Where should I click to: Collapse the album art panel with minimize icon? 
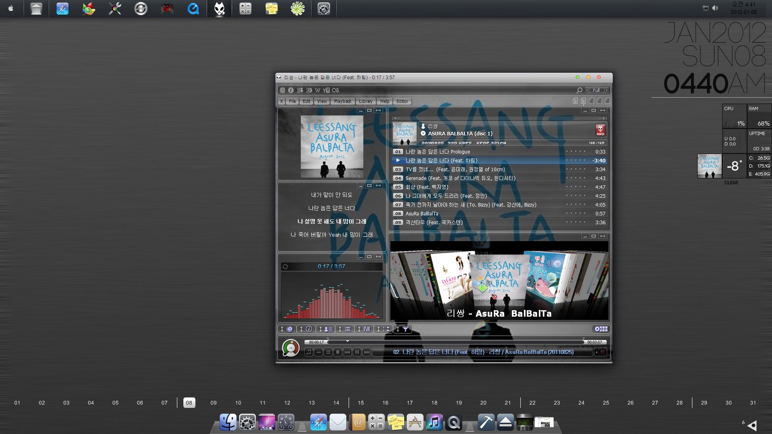pyautogui.click(x=361, y=111)
